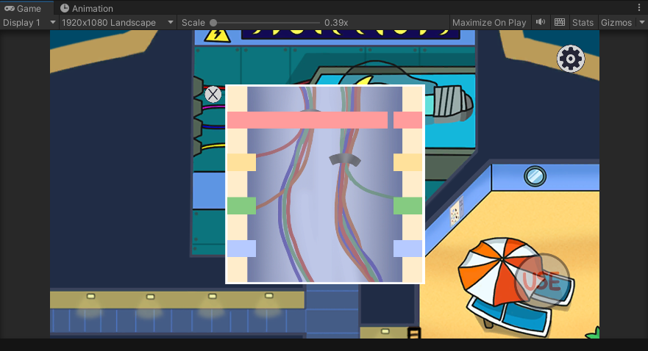Open the three-dot panel options menu
Screen dimensions: 648x351
pos(639,8)
